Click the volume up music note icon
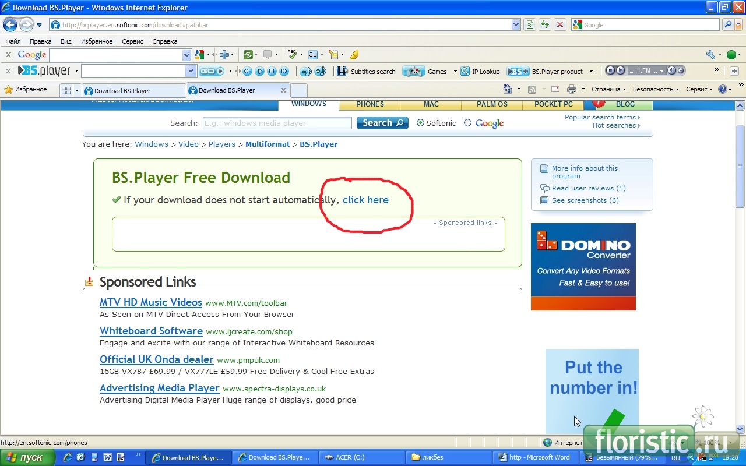Image resolution: width=746 pixels, height=466 pixels. pyautogui.click(x=321, y=71)
